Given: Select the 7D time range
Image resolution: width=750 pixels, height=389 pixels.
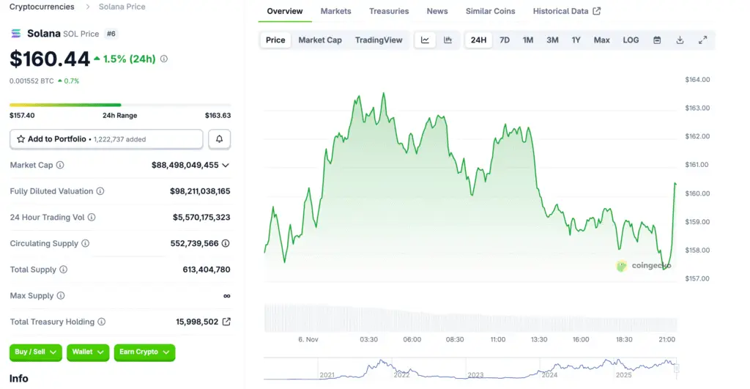Looking at the screenshot, I should pyautogui.click(x=505, y=40).
